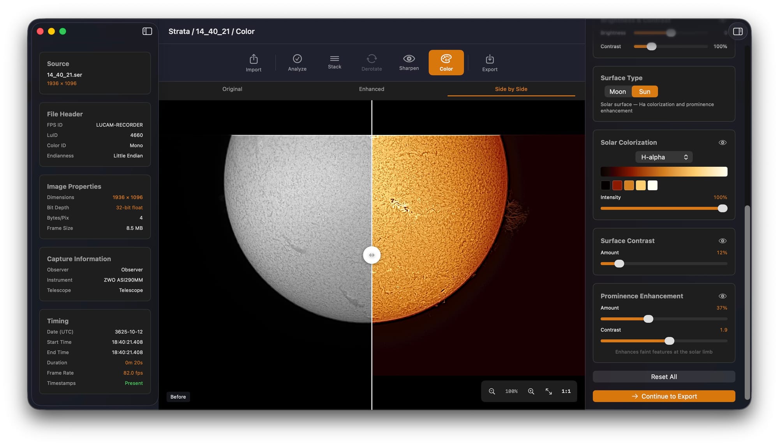The image size is (779, 446).
Task: Click the fit-to-view arrows icon
Action: [548, 391]
